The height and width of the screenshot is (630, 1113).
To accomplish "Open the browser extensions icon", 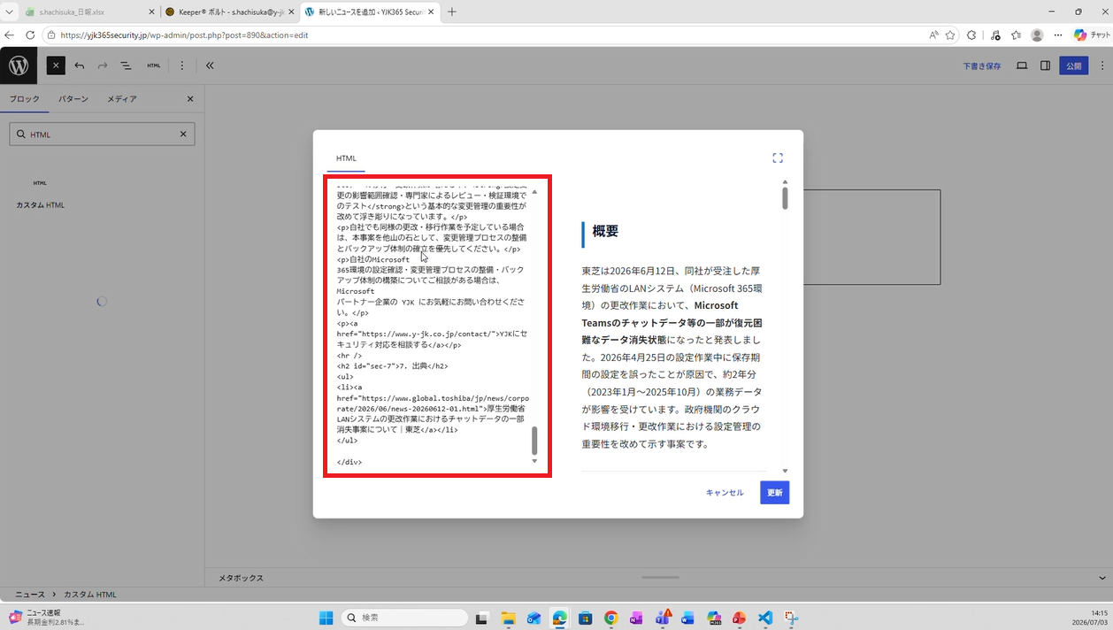I will tap(972, 35).
